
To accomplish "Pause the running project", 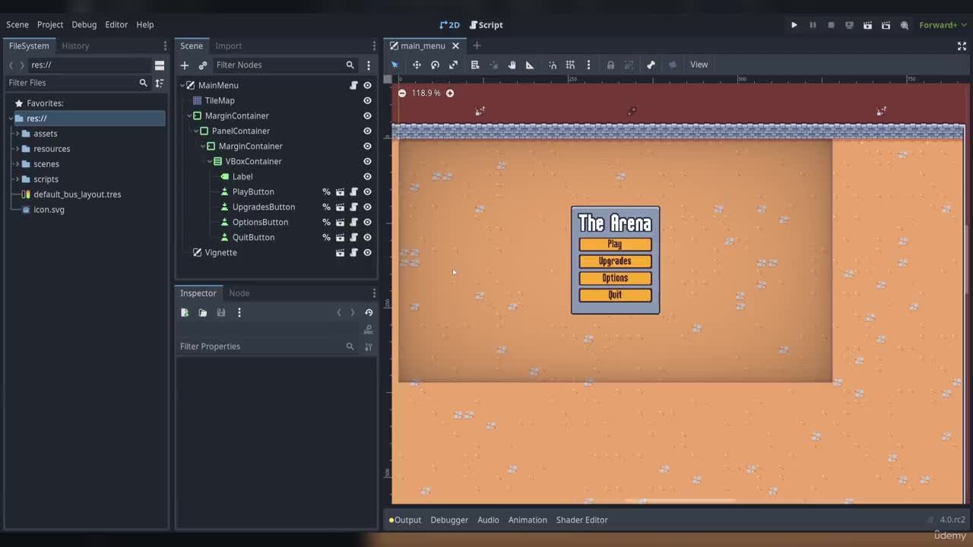I will 813,25.
